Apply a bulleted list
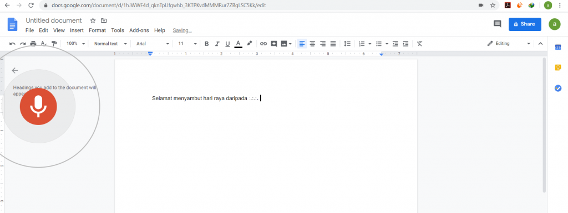The height and width of the screenshot is (213, 568). (379, 44)
